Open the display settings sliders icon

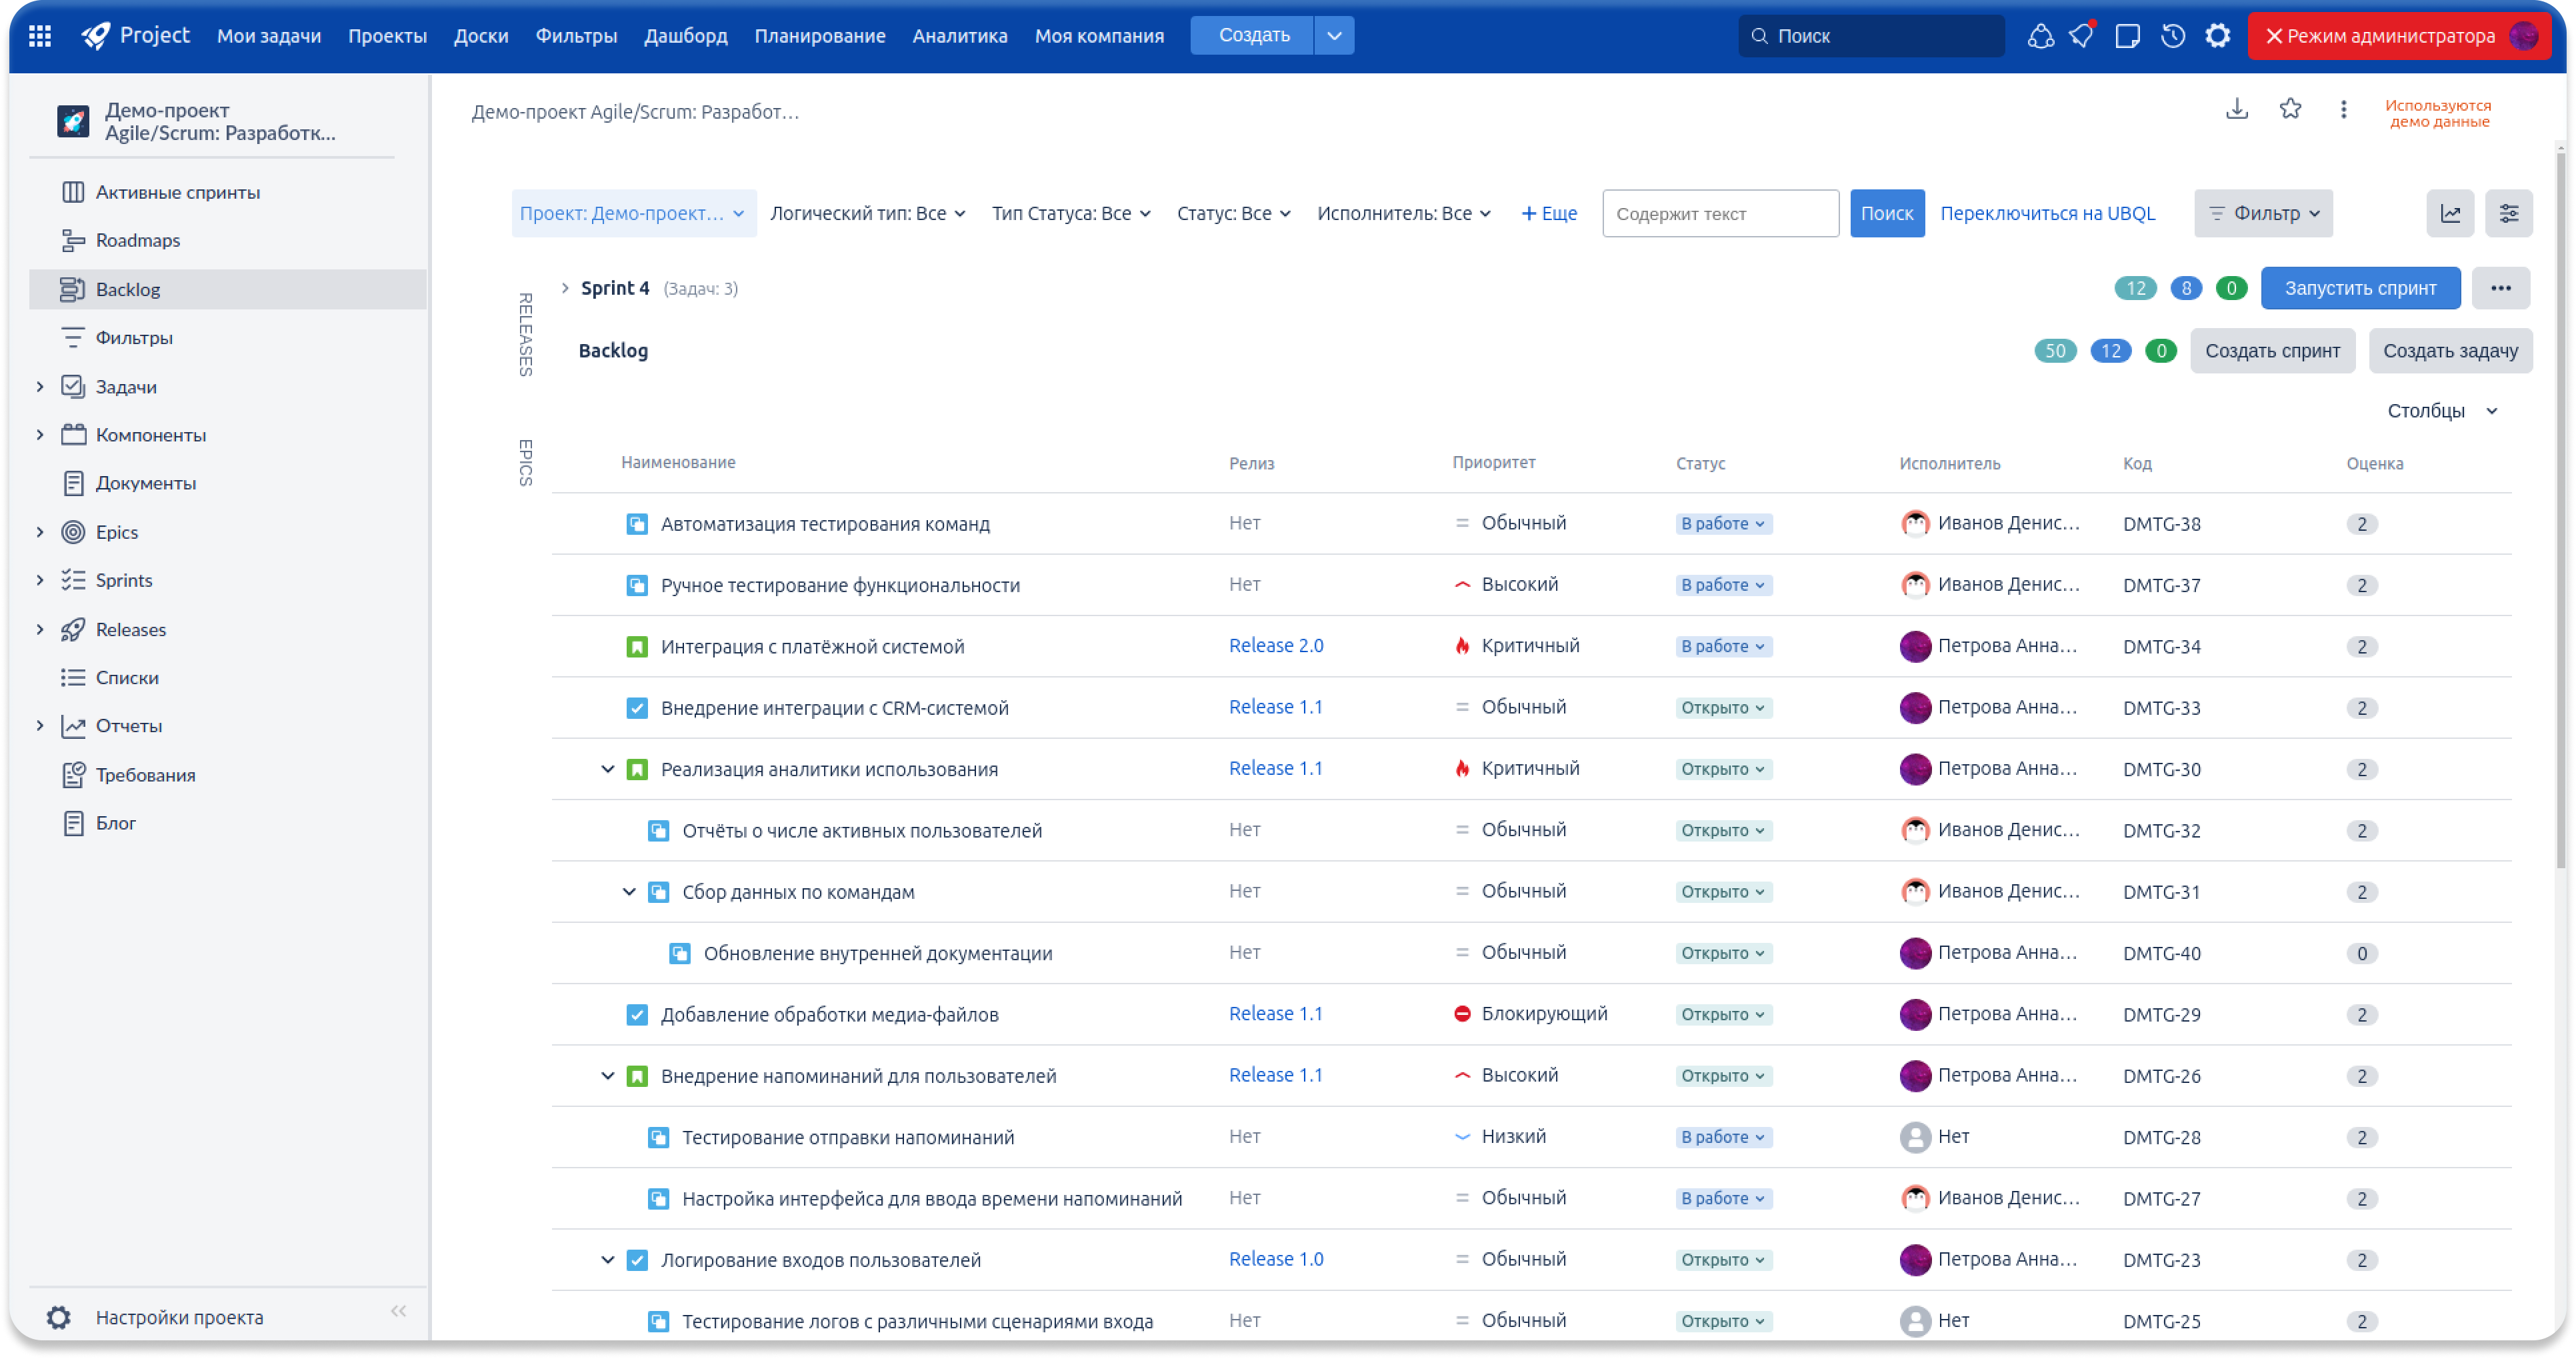click(x=2508, y=213)
